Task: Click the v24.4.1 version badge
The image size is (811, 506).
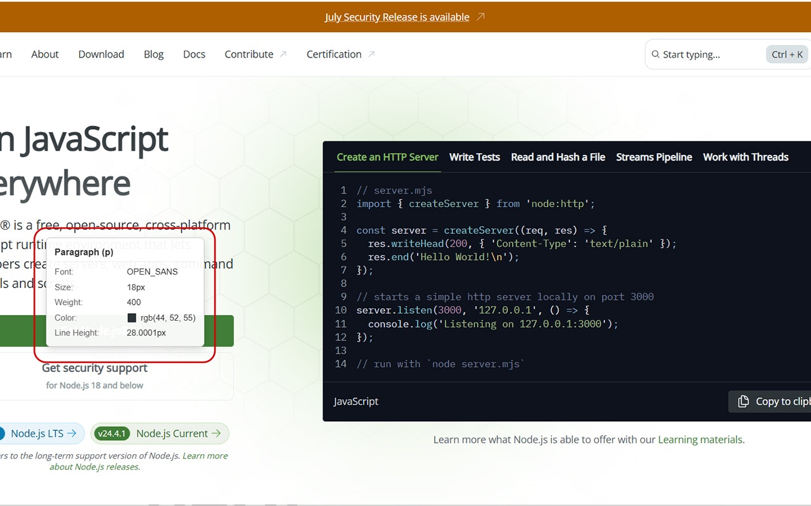Action: click(x=113, y=433)
